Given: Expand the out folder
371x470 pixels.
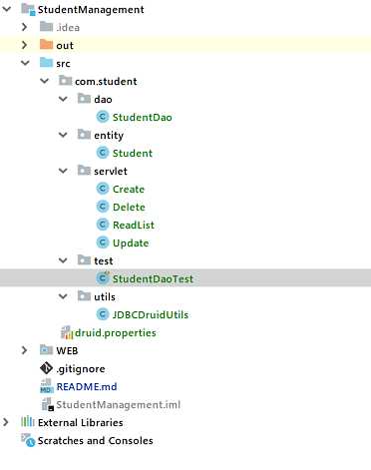Looking at the screenshot, I should [24, 45].
